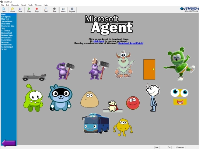Download the orange door agent

click(x=149, y=70)
